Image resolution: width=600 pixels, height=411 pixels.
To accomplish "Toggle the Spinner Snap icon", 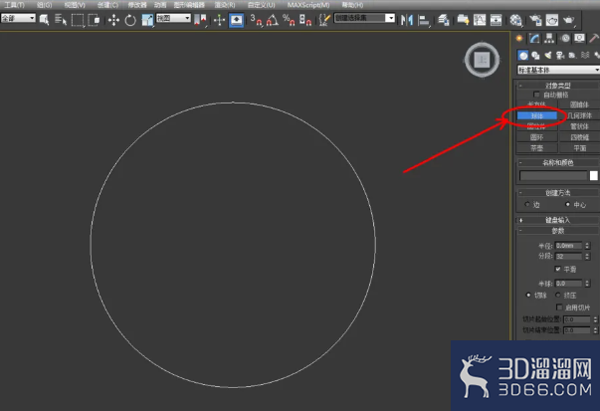I will (x=304, y=20).
